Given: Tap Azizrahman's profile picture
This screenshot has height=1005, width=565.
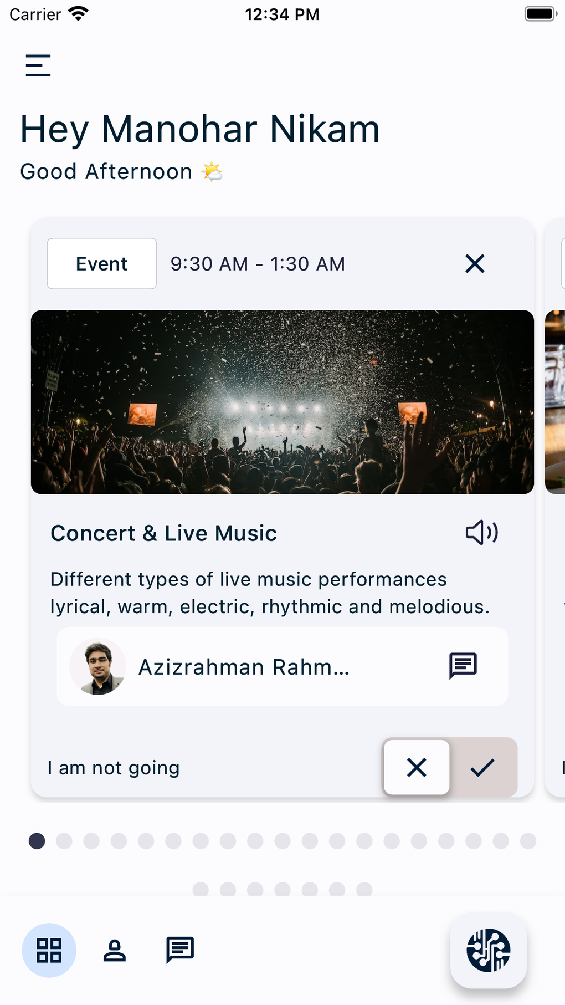Looking at the screenshot, I should pos(98,666).
